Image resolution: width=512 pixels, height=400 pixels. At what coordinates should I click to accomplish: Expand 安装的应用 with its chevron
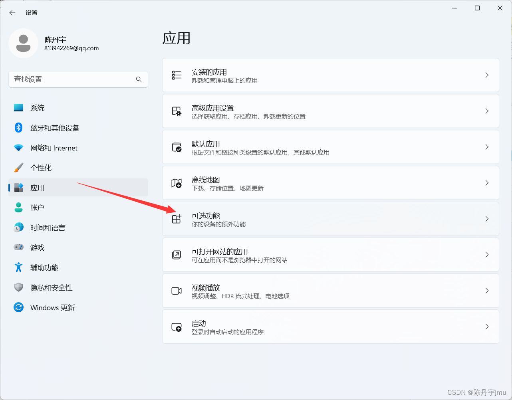pos(487,75)
